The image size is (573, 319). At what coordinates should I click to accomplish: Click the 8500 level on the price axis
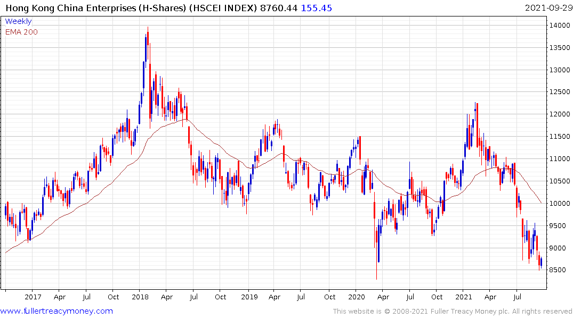pos(557,271)
